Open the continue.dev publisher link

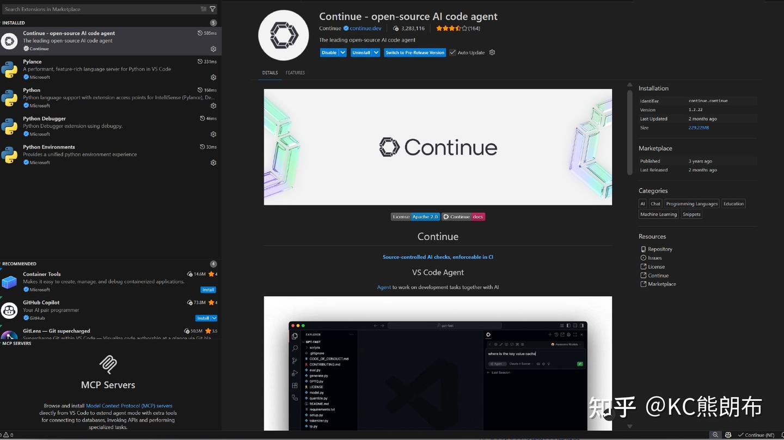coord(365,28)
